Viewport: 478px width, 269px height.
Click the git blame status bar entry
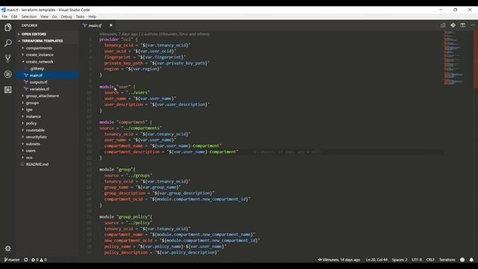(338, 260)
